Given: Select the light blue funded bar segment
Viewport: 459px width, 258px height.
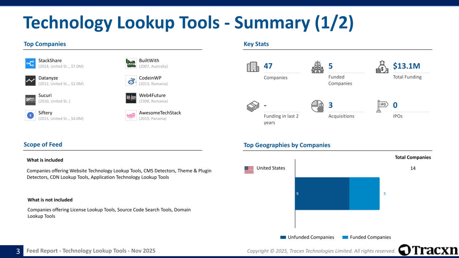Looking at the screenshot, I should [364, 193].
